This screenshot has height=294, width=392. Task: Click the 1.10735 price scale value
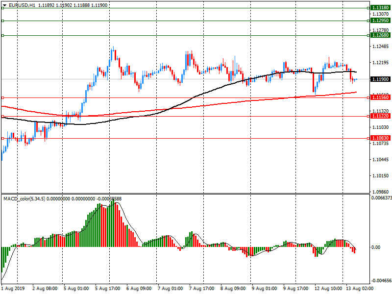pyautogui.click(x=381, y=144)
